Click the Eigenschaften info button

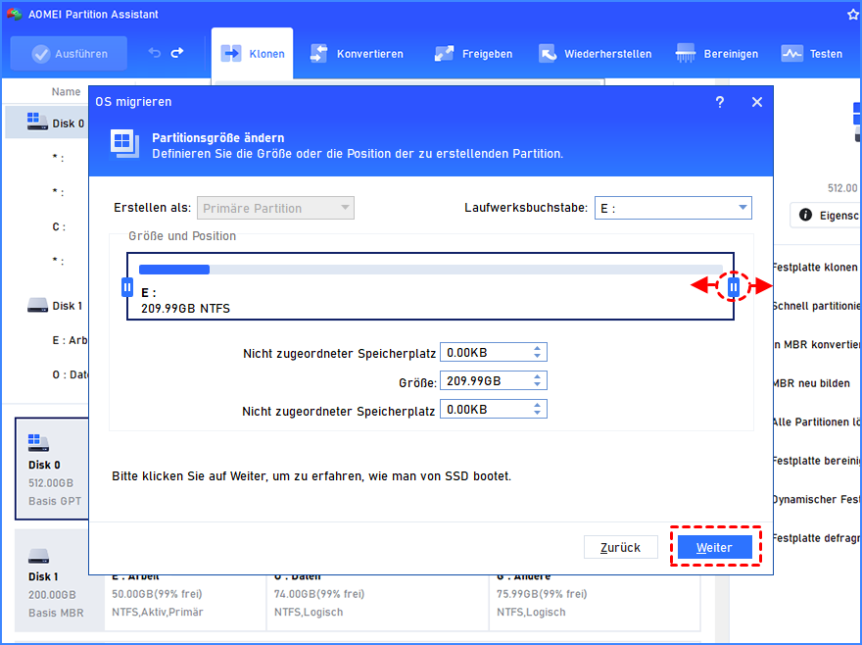827,216
